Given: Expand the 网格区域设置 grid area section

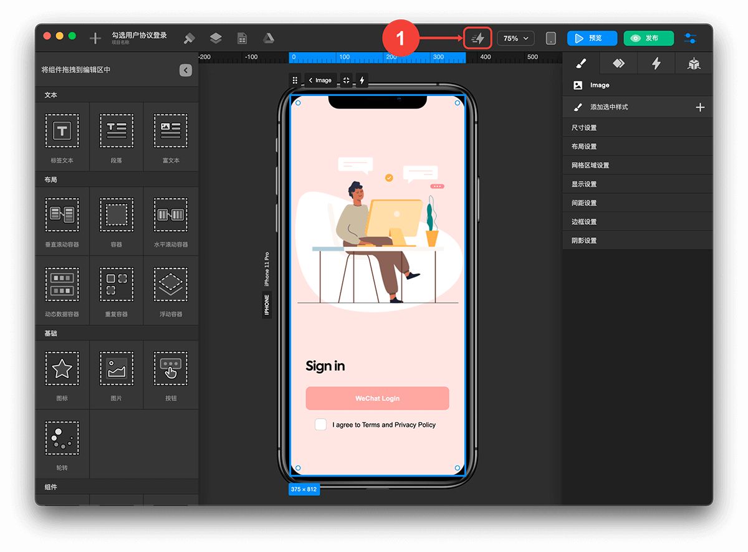Looking at the screenshot, I should 637,165.
